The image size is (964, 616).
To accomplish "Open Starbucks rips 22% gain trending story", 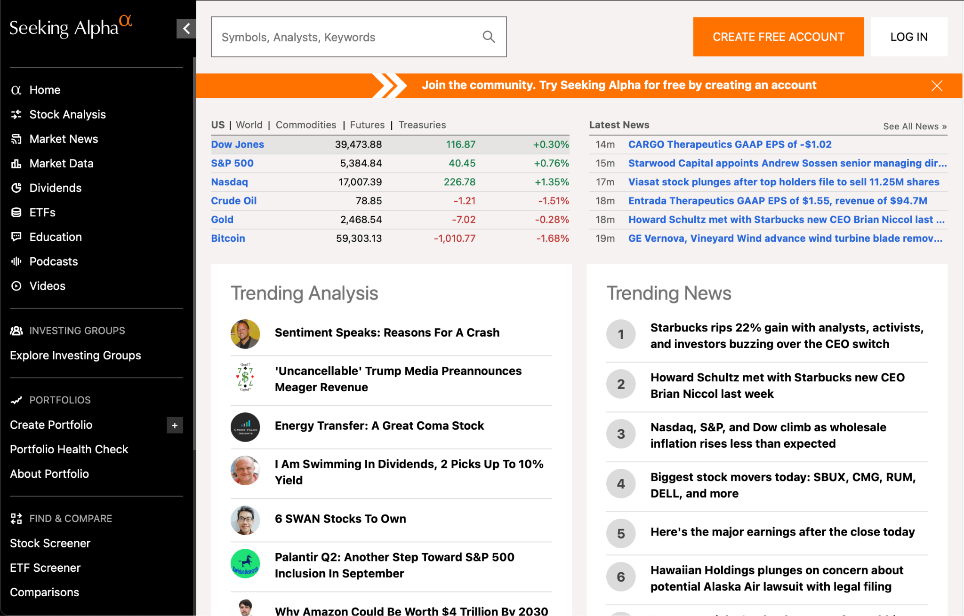I will [787, 336].
